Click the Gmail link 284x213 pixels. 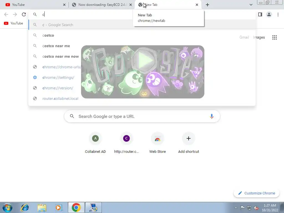tap(244, 37)
